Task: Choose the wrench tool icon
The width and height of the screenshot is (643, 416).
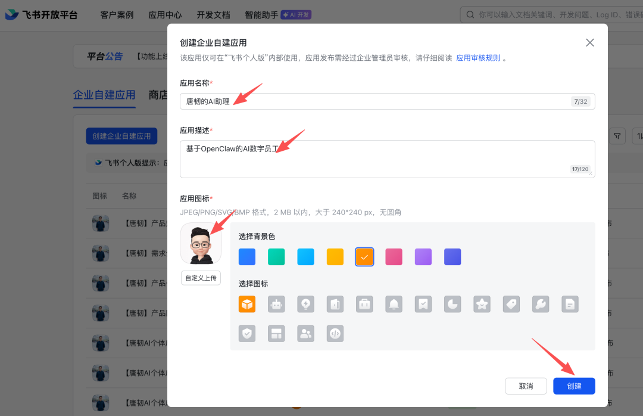Action: point(541,304)
